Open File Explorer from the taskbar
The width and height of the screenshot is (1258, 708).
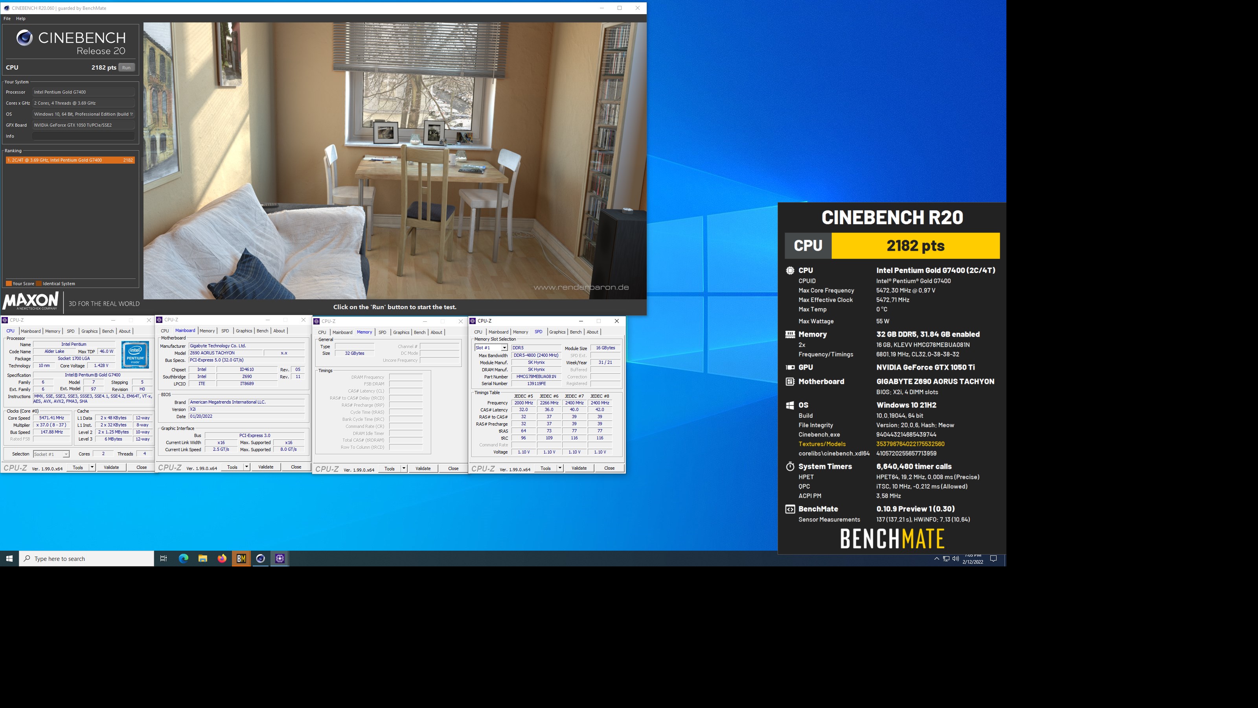203,559
